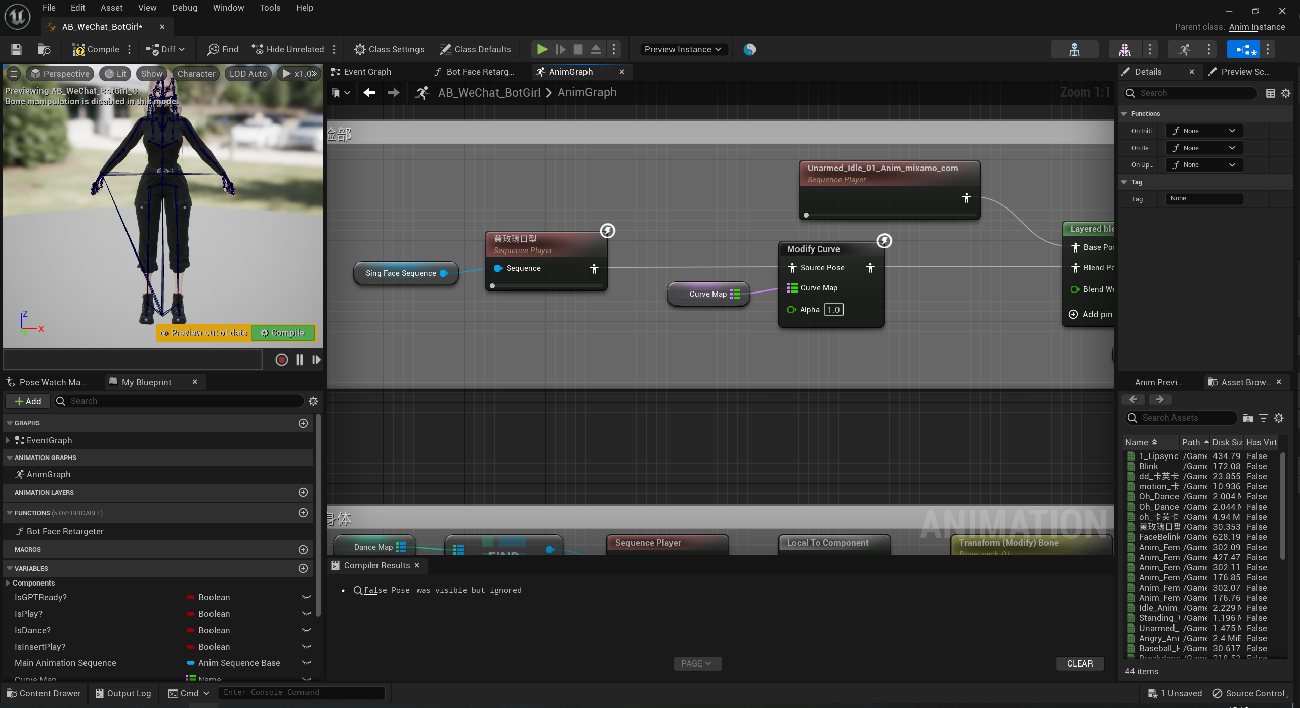Expand the EventGraph tree item
This screenshot has width=1300, height=708.
pos(8,440)
